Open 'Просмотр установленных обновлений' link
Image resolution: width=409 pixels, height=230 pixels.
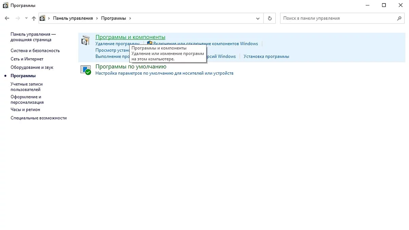113,50
